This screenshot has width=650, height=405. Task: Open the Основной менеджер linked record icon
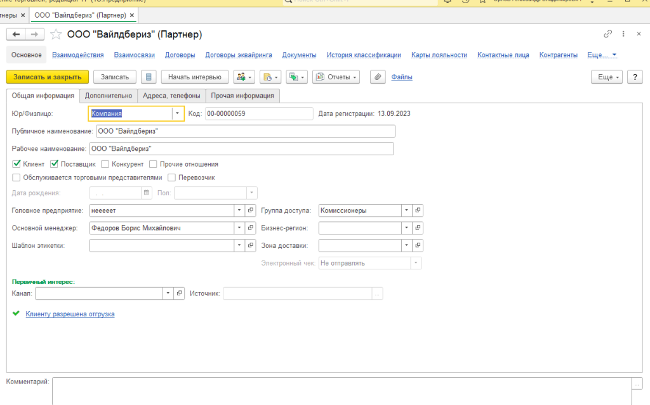coord(250,228)
